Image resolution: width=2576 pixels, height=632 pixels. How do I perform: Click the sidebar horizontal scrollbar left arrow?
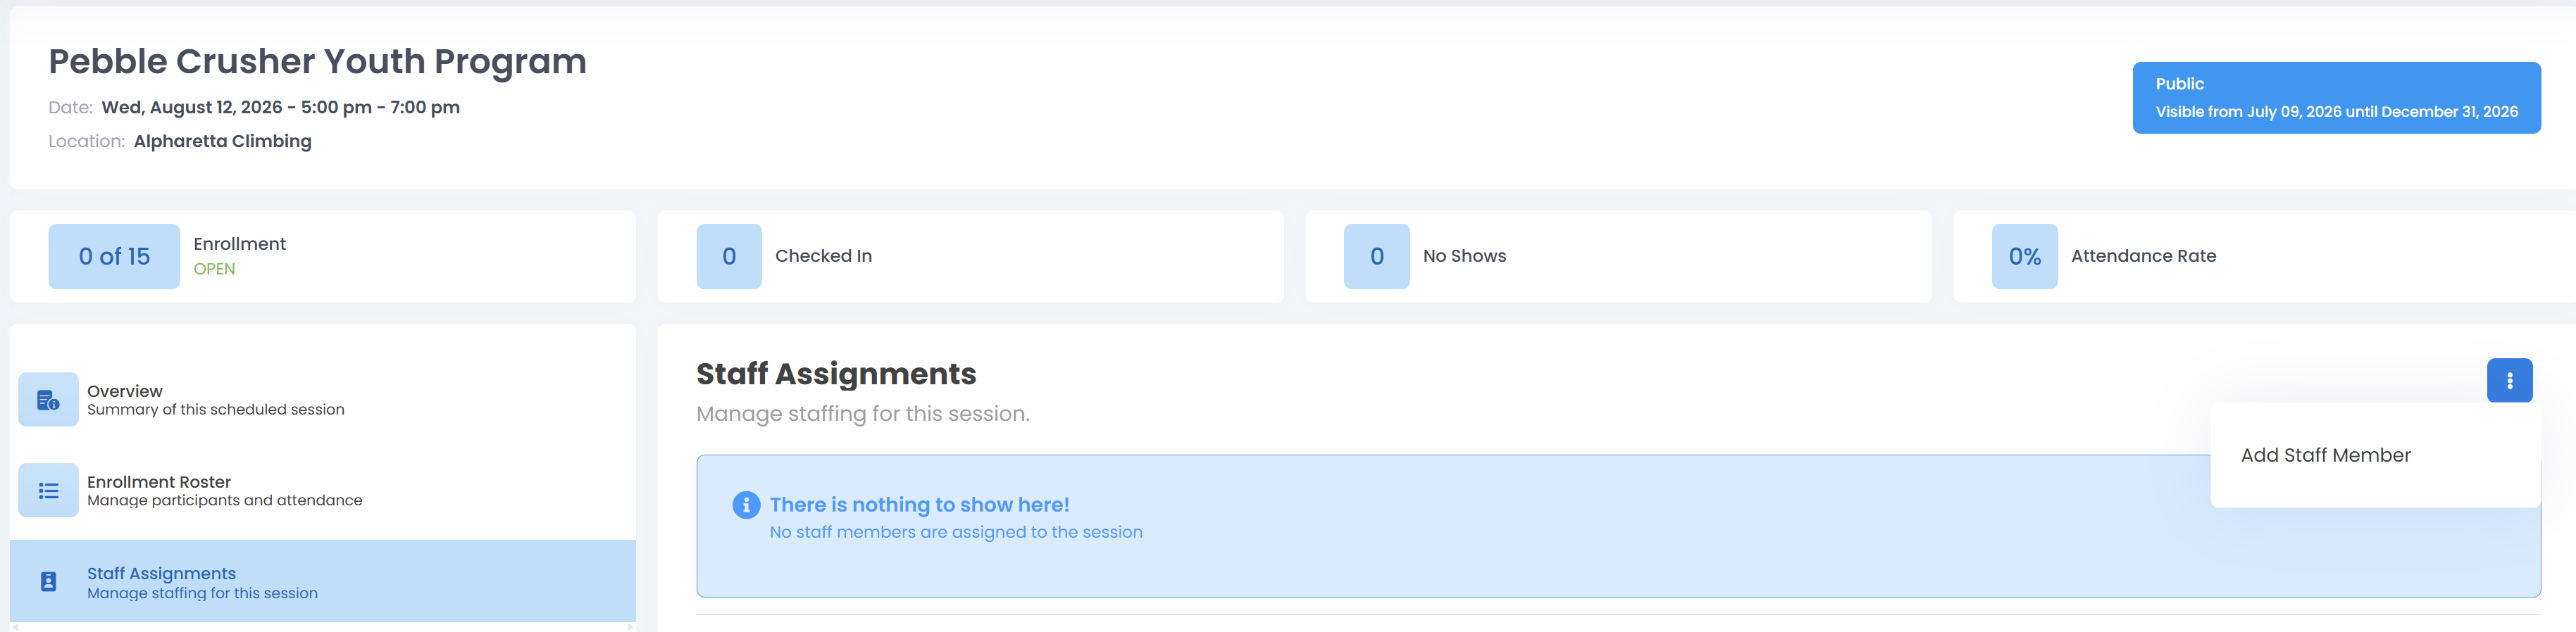15,627
